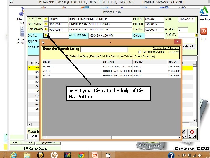Select the Finsys ERP taskbar window icon
Viewport: 210px width, 158px height.
tap(108, 155)
